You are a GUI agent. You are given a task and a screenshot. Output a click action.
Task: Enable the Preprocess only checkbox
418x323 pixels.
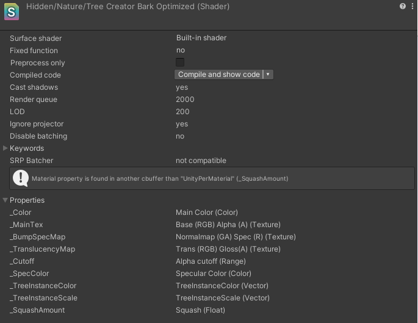point(180,62)
